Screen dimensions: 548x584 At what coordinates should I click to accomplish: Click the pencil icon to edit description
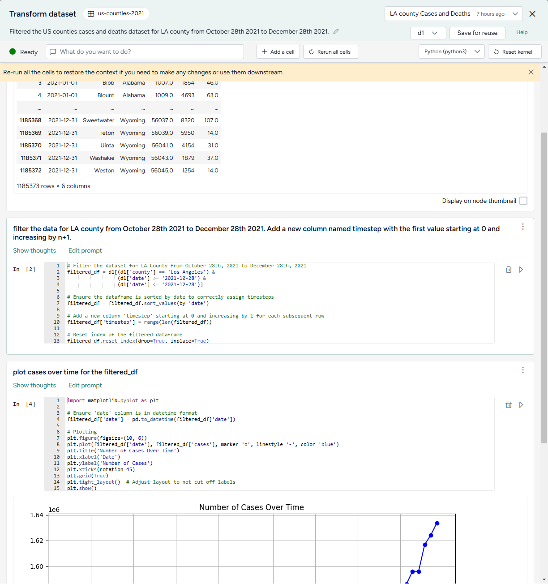(x=336, y=31)
